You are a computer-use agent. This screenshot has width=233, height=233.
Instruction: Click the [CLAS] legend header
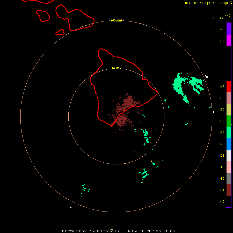(x=219, y=18)
